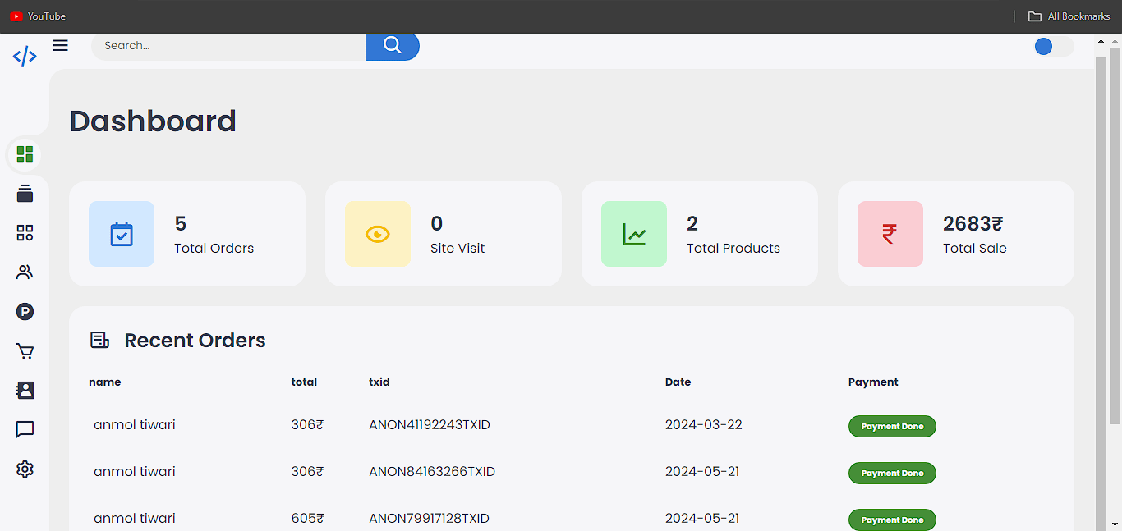Click Payment Done badge for ANON41192243TXID
This screenshot has width=1122, height=531.
pyautogui.click(x=892, y=426)
